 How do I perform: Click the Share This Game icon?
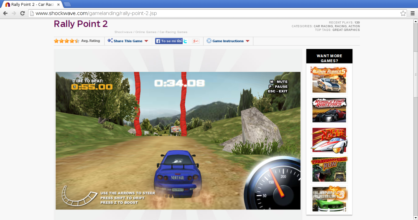click(x=110, y=41)
